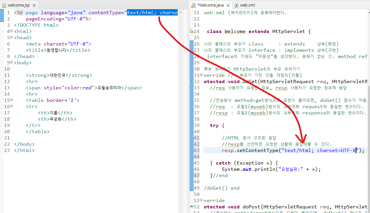Click the doGet method signature on line 32

point(286,81)
